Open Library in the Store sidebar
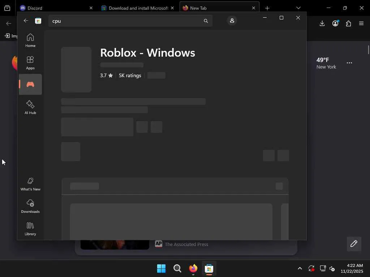 [30, 229]
